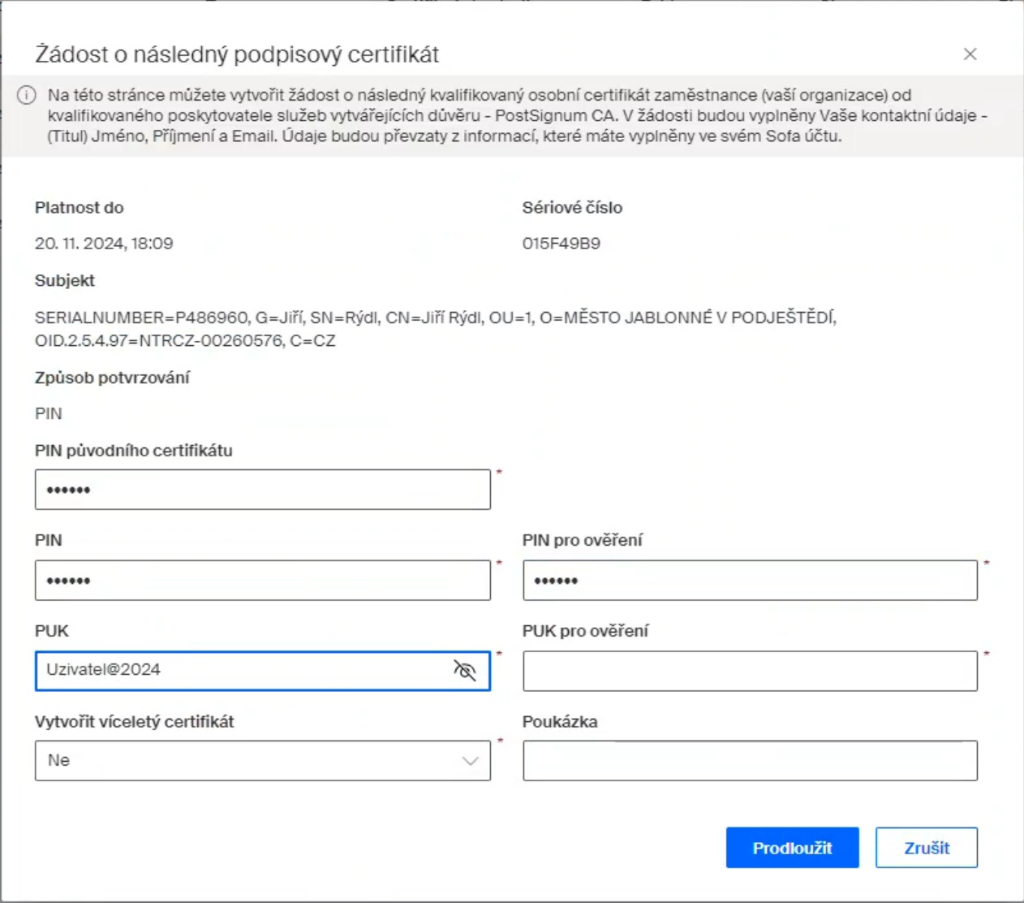Click into the new PIN field
This screenshot has height=903, width=1024.
click(262, 581)
